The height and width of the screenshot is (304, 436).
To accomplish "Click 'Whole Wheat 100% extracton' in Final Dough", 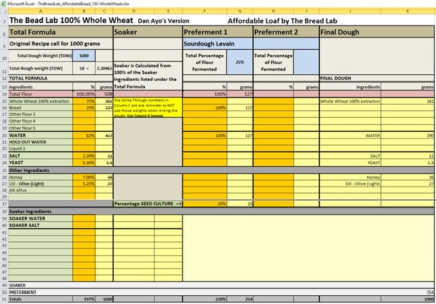I will pyautogui.click(x=350, y=101).
